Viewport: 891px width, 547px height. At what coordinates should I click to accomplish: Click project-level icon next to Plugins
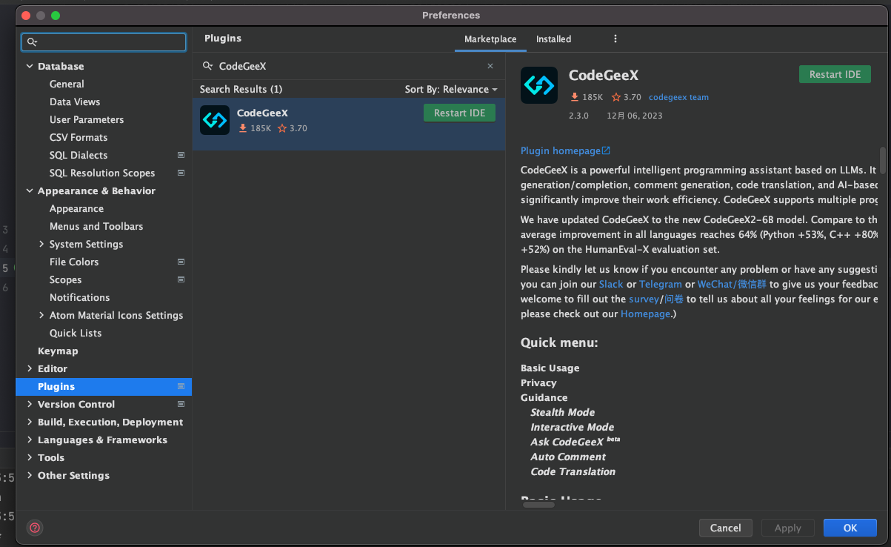click(x=181, y=386)
